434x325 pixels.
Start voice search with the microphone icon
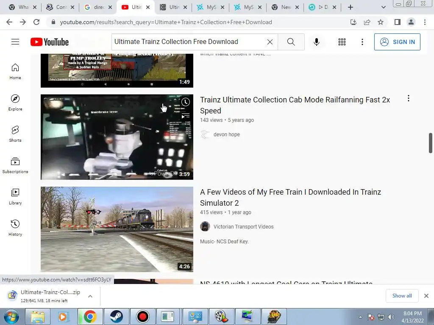coord(316,42)
